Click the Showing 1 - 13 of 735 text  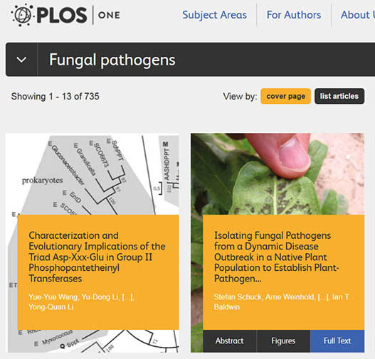(x=56, y=97)
